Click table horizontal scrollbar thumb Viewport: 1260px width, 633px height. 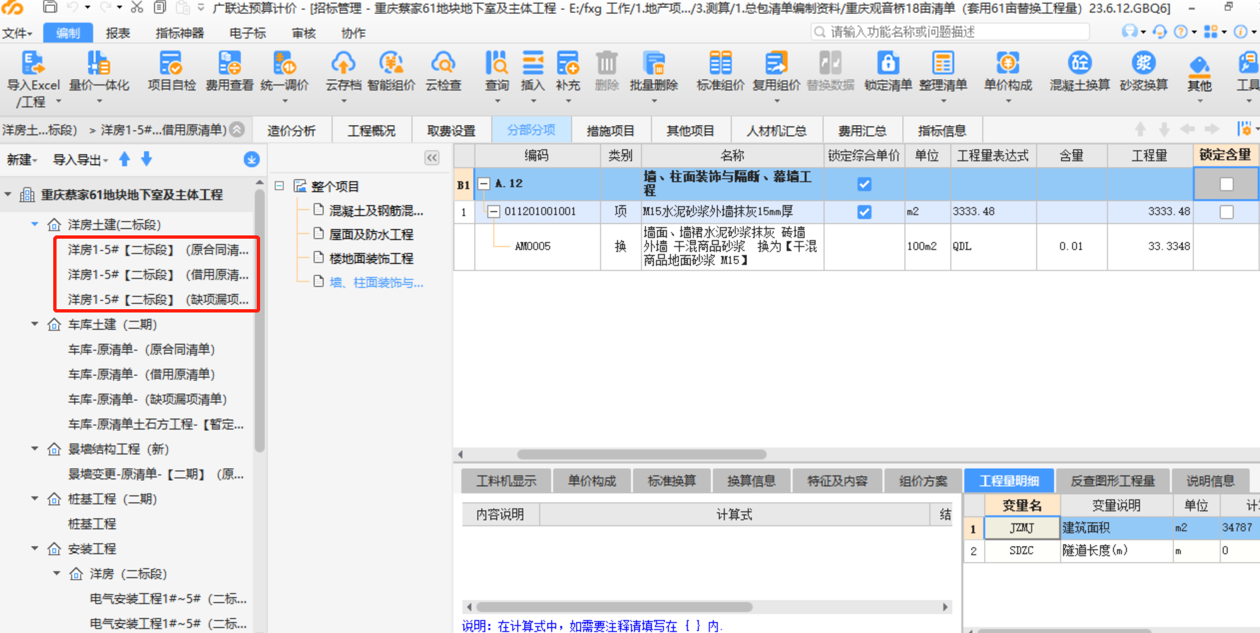point(642,455)
